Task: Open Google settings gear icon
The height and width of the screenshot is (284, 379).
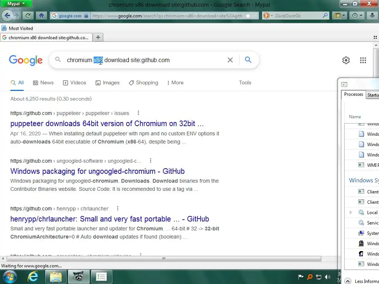Action: (346, 60)
